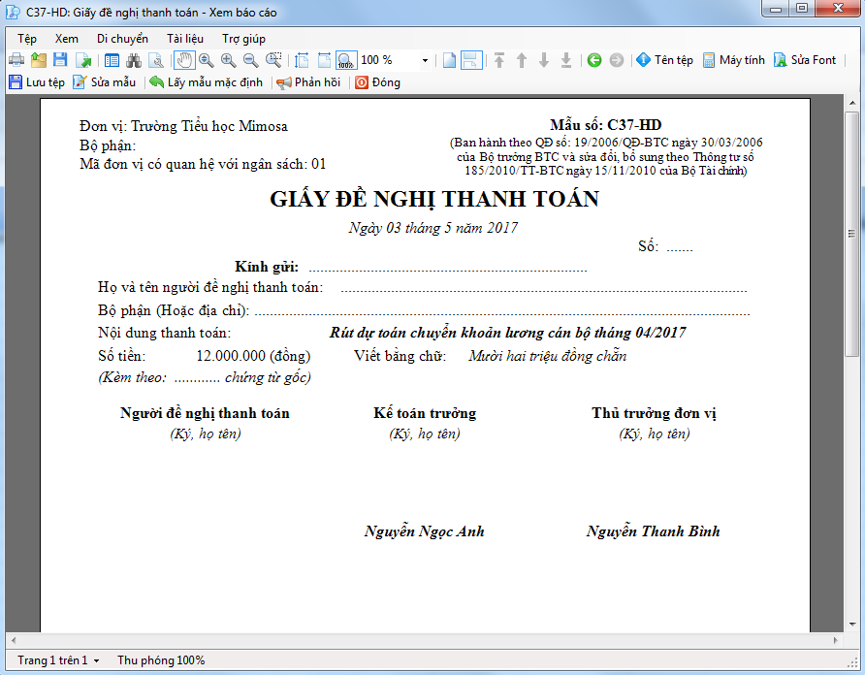Toggle continuous page view layout
This screenshot has height=675, width=865.
pos(471,60)
